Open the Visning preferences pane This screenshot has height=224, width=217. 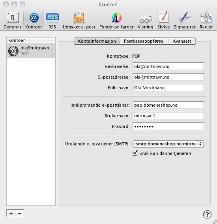145,20
